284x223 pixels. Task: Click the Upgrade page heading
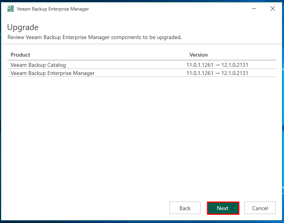point(23,27)
